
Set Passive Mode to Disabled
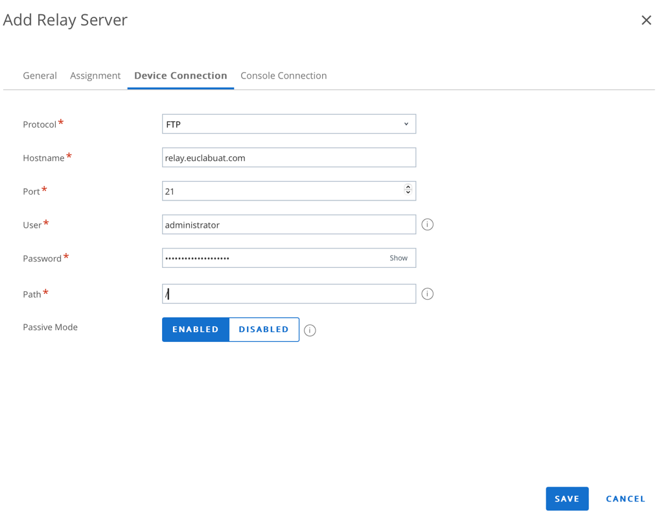click(264, 330)
